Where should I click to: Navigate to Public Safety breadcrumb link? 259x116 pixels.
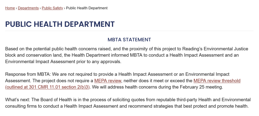(x=52, y=8)
